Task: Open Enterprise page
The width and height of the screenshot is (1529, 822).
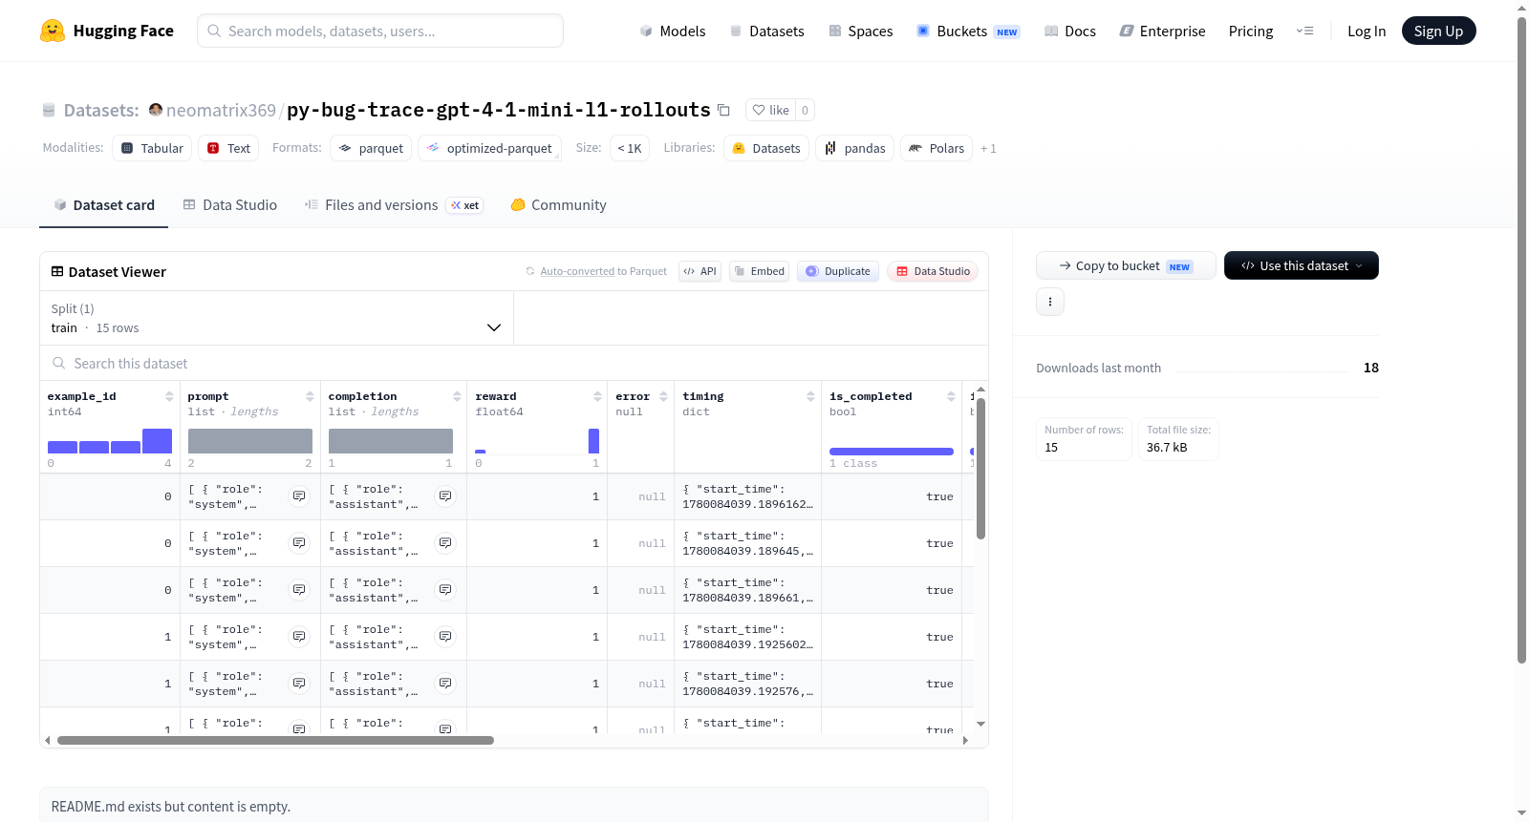Action: pyautogui.click(x=1162, y=31)
